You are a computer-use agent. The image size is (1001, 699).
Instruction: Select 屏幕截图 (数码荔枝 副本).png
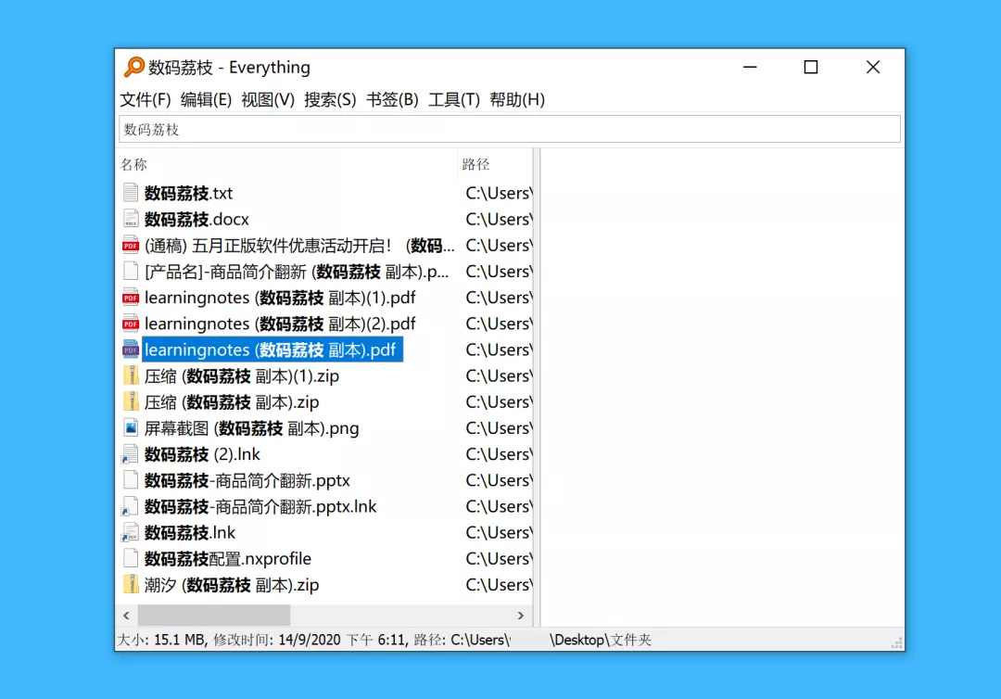[x=251, y=428]
